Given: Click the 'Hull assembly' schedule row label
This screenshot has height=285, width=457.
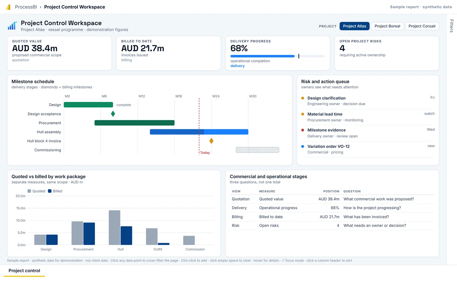Looking at the screenshot, I should pos(49,132).
